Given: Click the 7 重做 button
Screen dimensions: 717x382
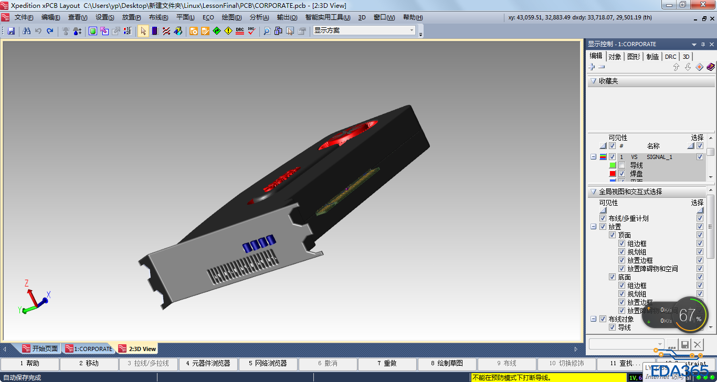Looking at the screenshot, I should click(387, 363).
